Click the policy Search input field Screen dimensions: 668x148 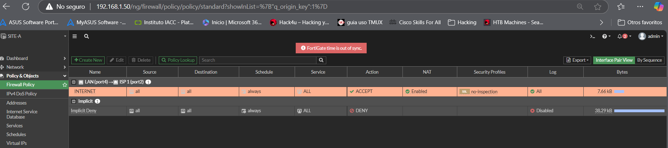coord(258,60)
